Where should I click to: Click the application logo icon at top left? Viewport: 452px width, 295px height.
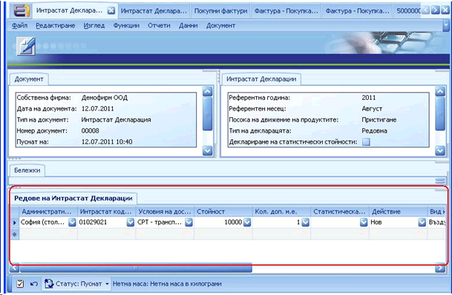[x=22, y=11]
